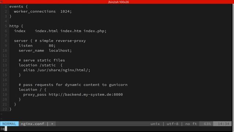This screenshot has height=132, width=234.
Task: Click the 14:34 cursor position indicator
Action: [x=223, y=124]
